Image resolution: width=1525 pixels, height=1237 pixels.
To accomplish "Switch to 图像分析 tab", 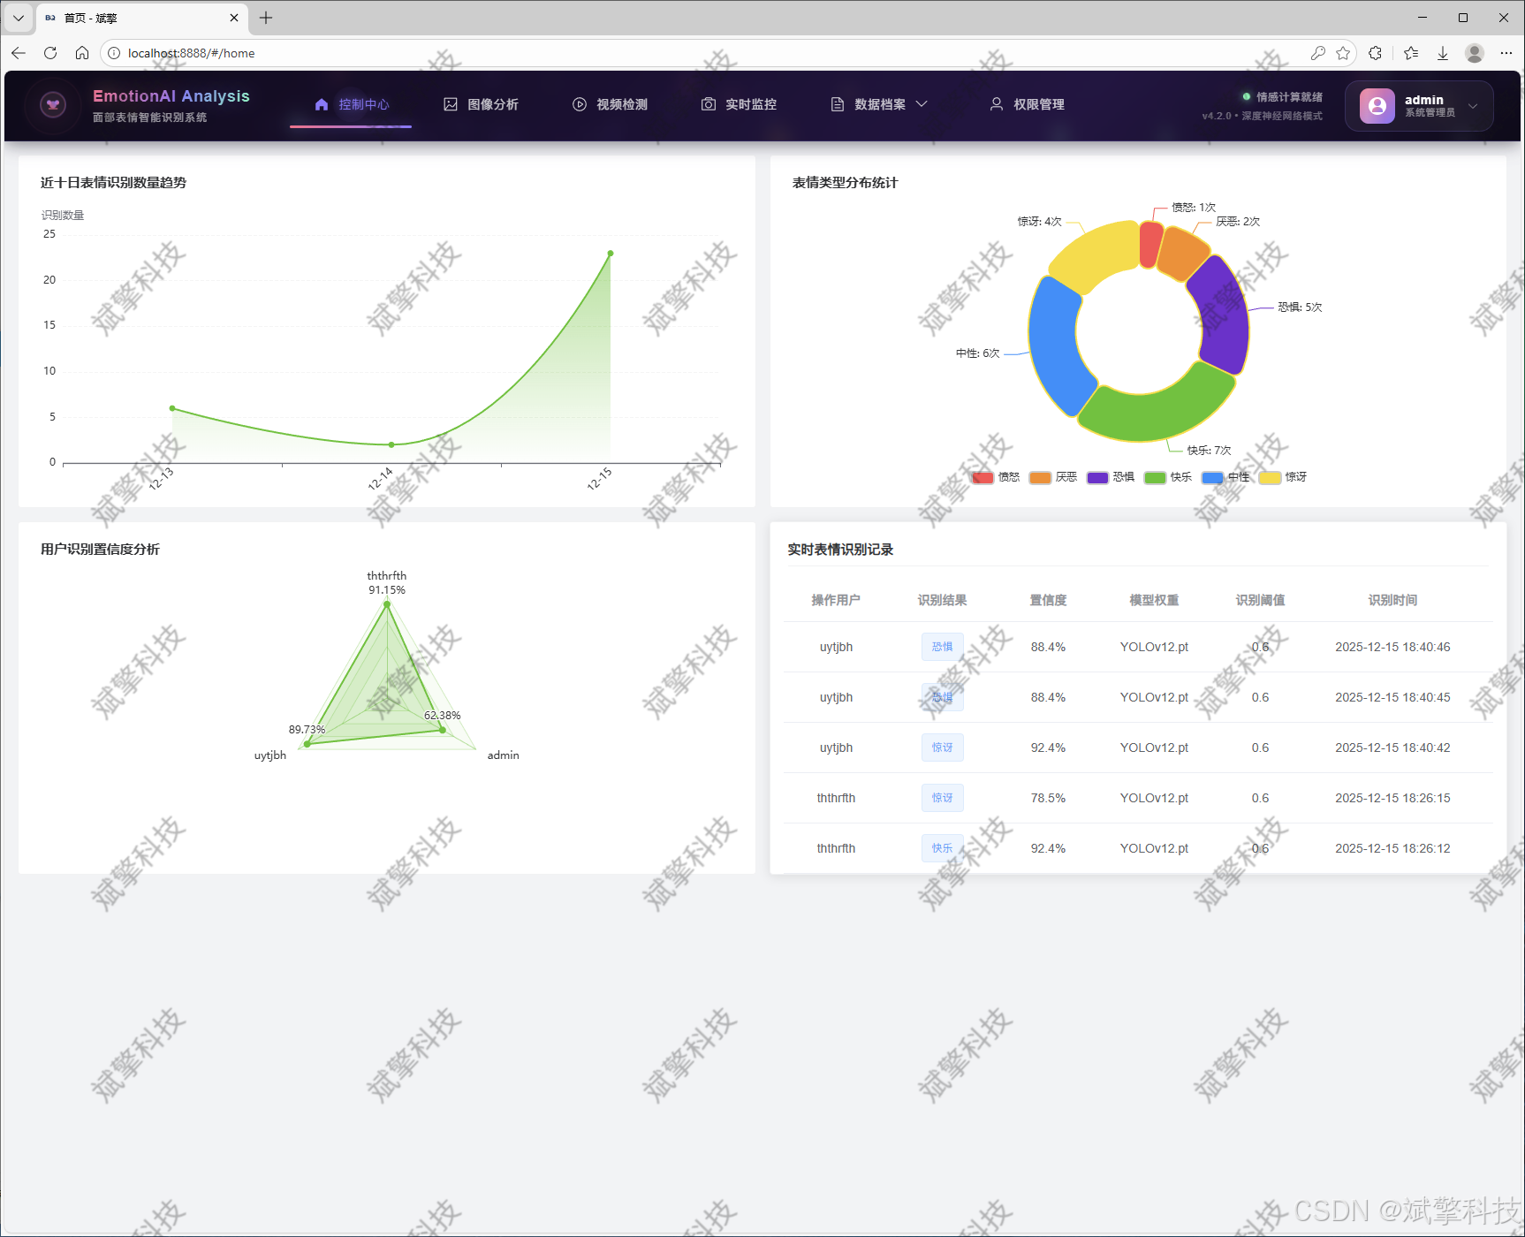I will (481, 104).
